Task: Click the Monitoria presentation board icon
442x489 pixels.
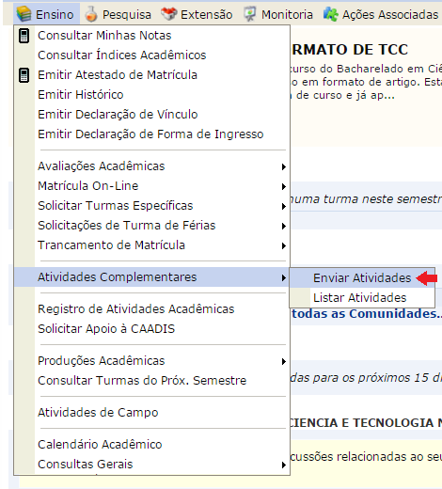Action: tap(250, 14)
